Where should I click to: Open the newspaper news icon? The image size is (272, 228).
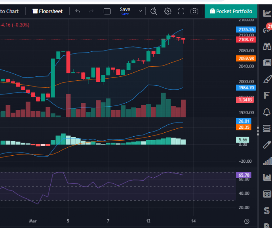[267, 63]
